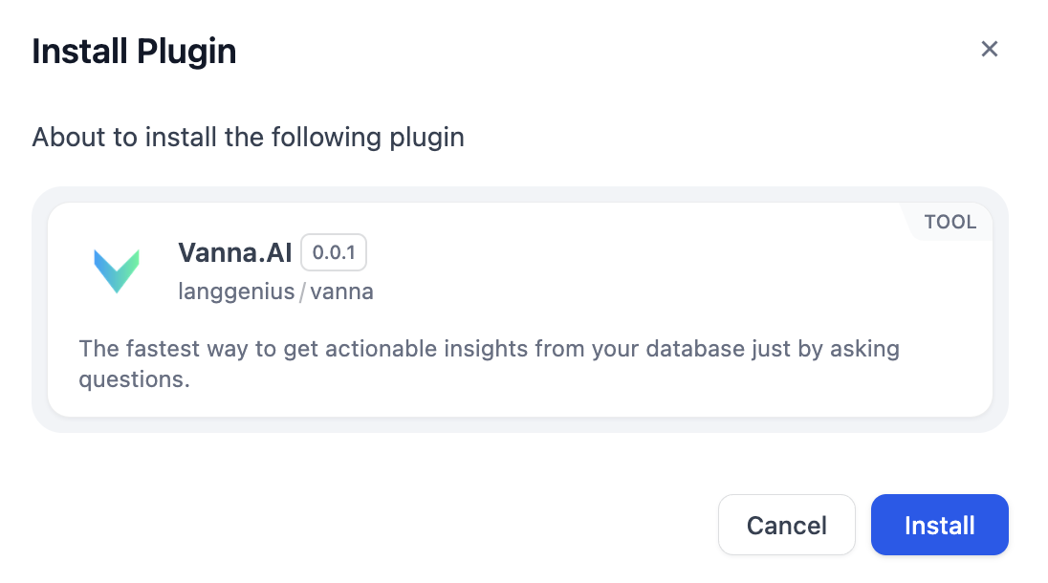
Task: Click the word 'questions.' in description
Action: (135, 378)
